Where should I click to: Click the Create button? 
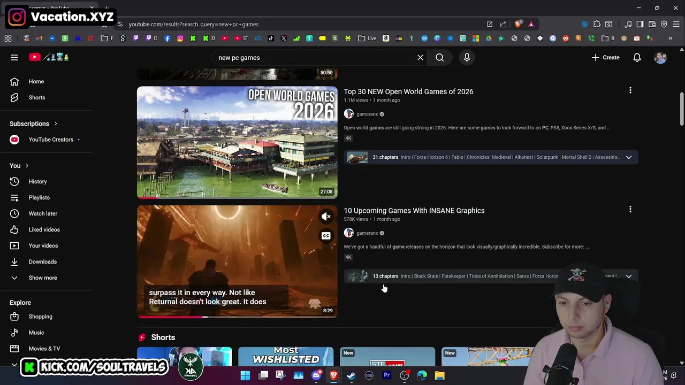coord(605,57)
